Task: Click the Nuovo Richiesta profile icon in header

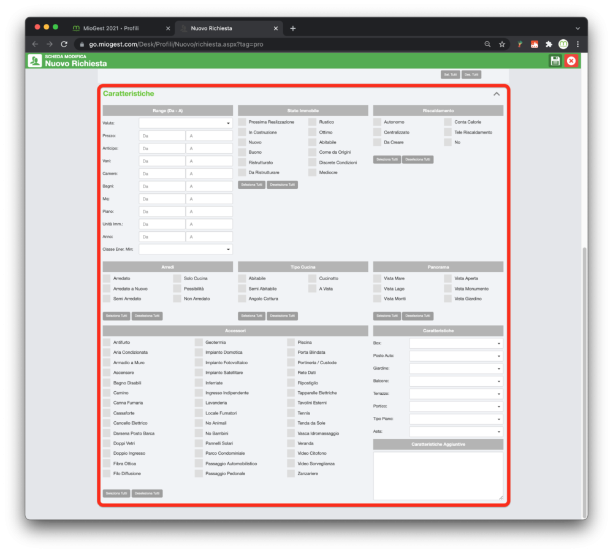Action: [35, 61]
